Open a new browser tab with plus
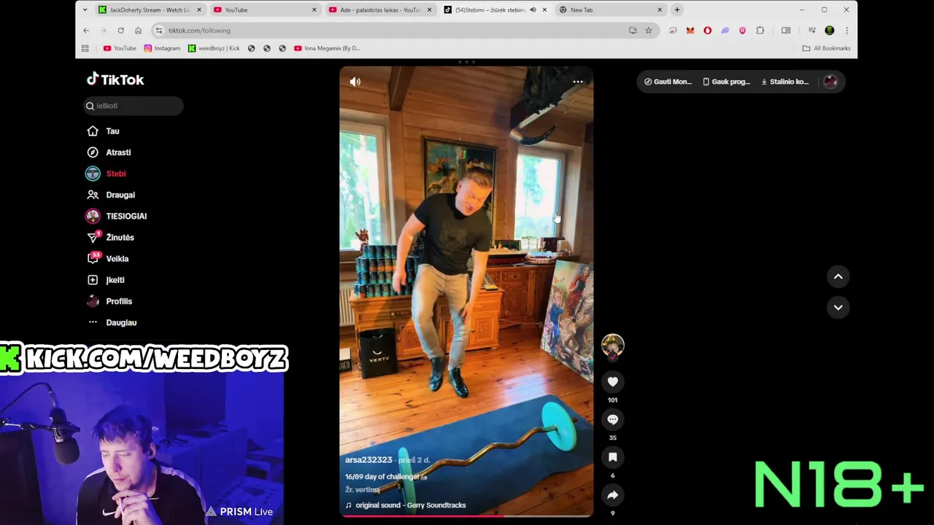 [677, 10]
